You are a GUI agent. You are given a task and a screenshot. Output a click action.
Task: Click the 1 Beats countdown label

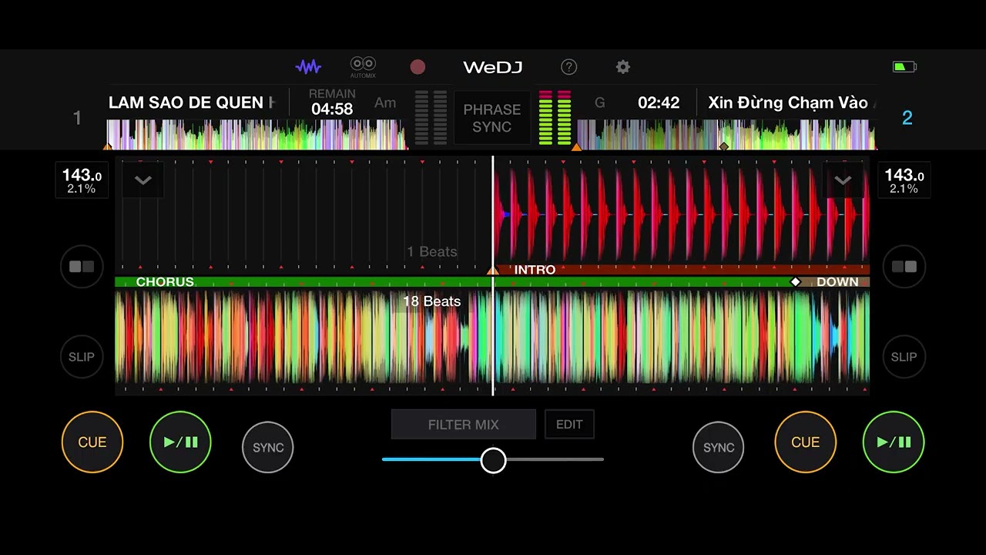click(432, 252)
